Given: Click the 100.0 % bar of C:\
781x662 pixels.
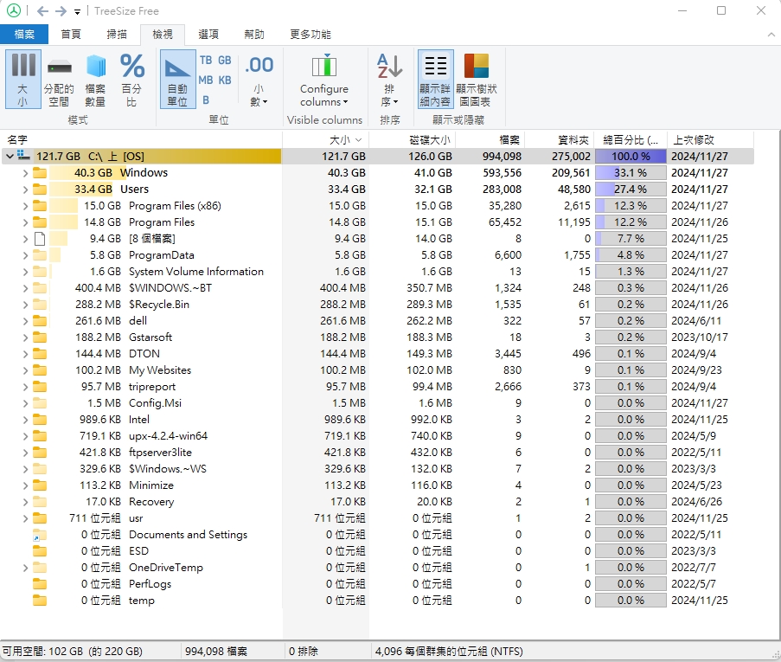Looking at the screenshot, I should tap(631, 157).
